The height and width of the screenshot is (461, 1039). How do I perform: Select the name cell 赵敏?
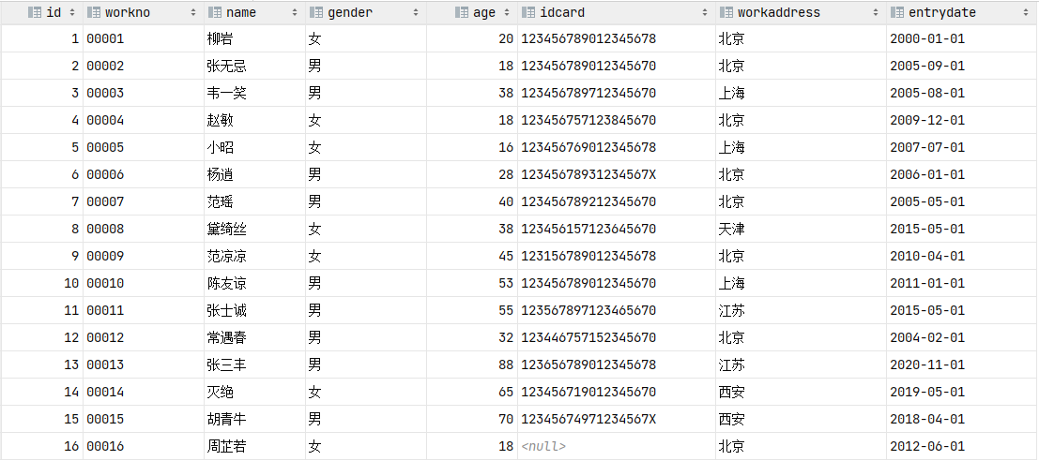tap(220, 120)
